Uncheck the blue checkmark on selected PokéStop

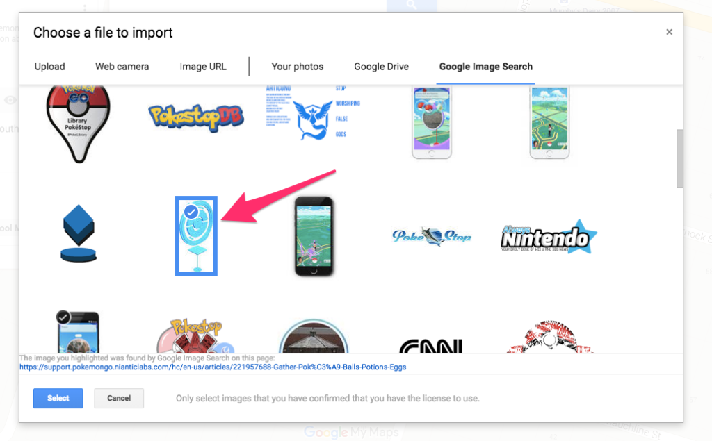tap(191, 212)
